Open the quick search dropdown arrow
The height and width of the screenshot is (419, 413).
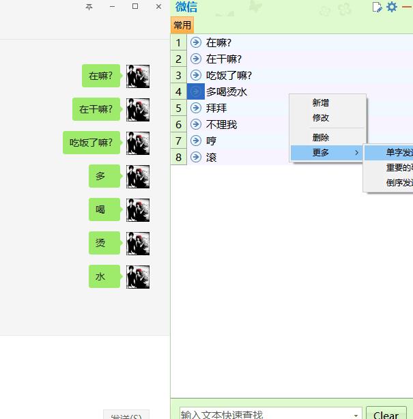tap(356, 415)
